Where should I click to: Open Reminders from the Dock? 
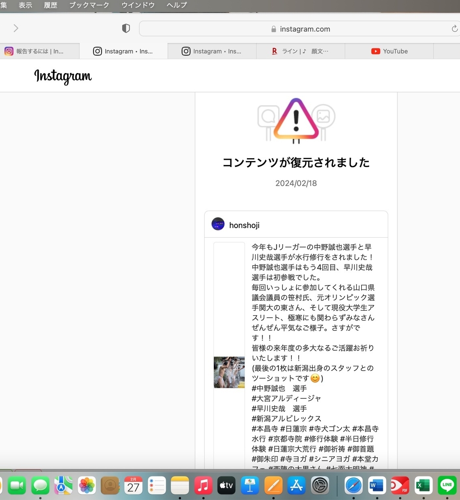click(x=157, y=485)
